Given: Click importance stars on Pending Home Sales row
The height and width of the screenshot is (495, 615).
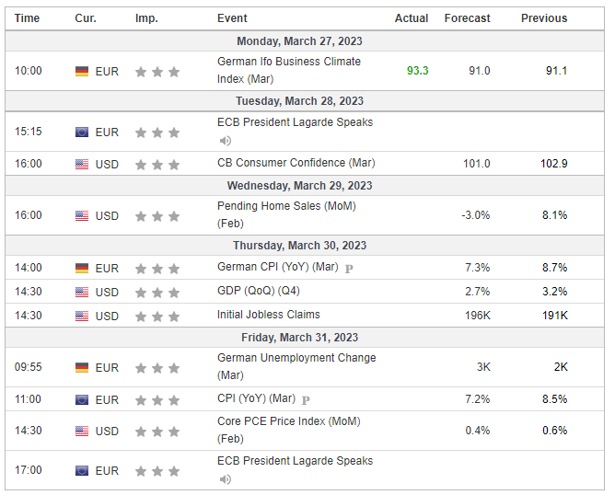Looking at the screenshot, I should (157, 216).
